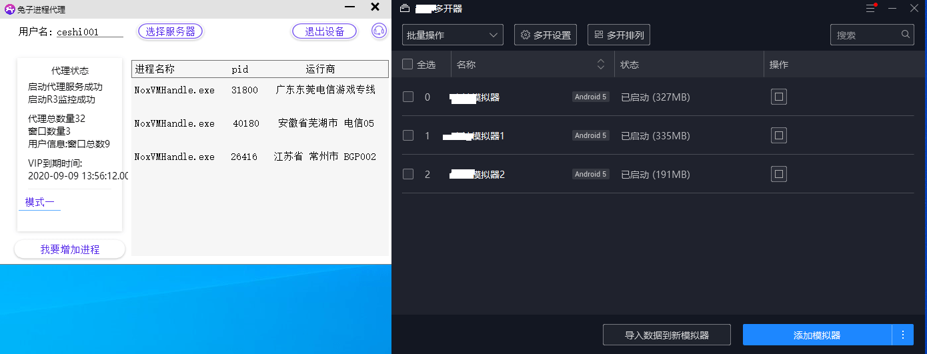Stop emulator 1 with square icon
The width and height of the screenshot is (927, 354).
click(778, 135)
